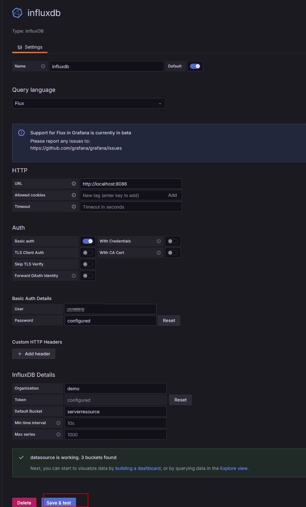Click the 'Type: InfluxDB' text

pyautogui.click(x=28, y=31)
